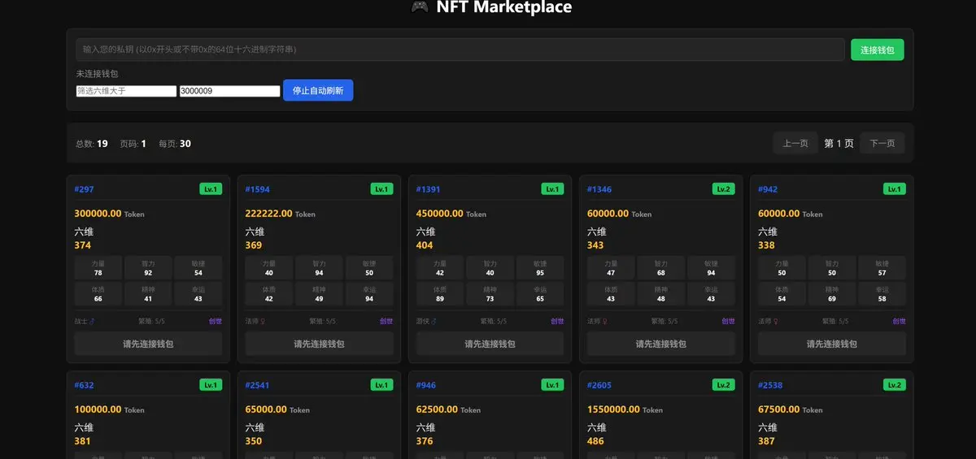Screen dimensions: 976x459
Task: Open NFT #1346 link
Action: [x=599, y=189]
